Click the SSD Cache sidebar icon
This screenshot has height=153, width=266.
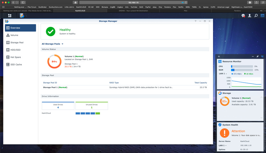8,65
